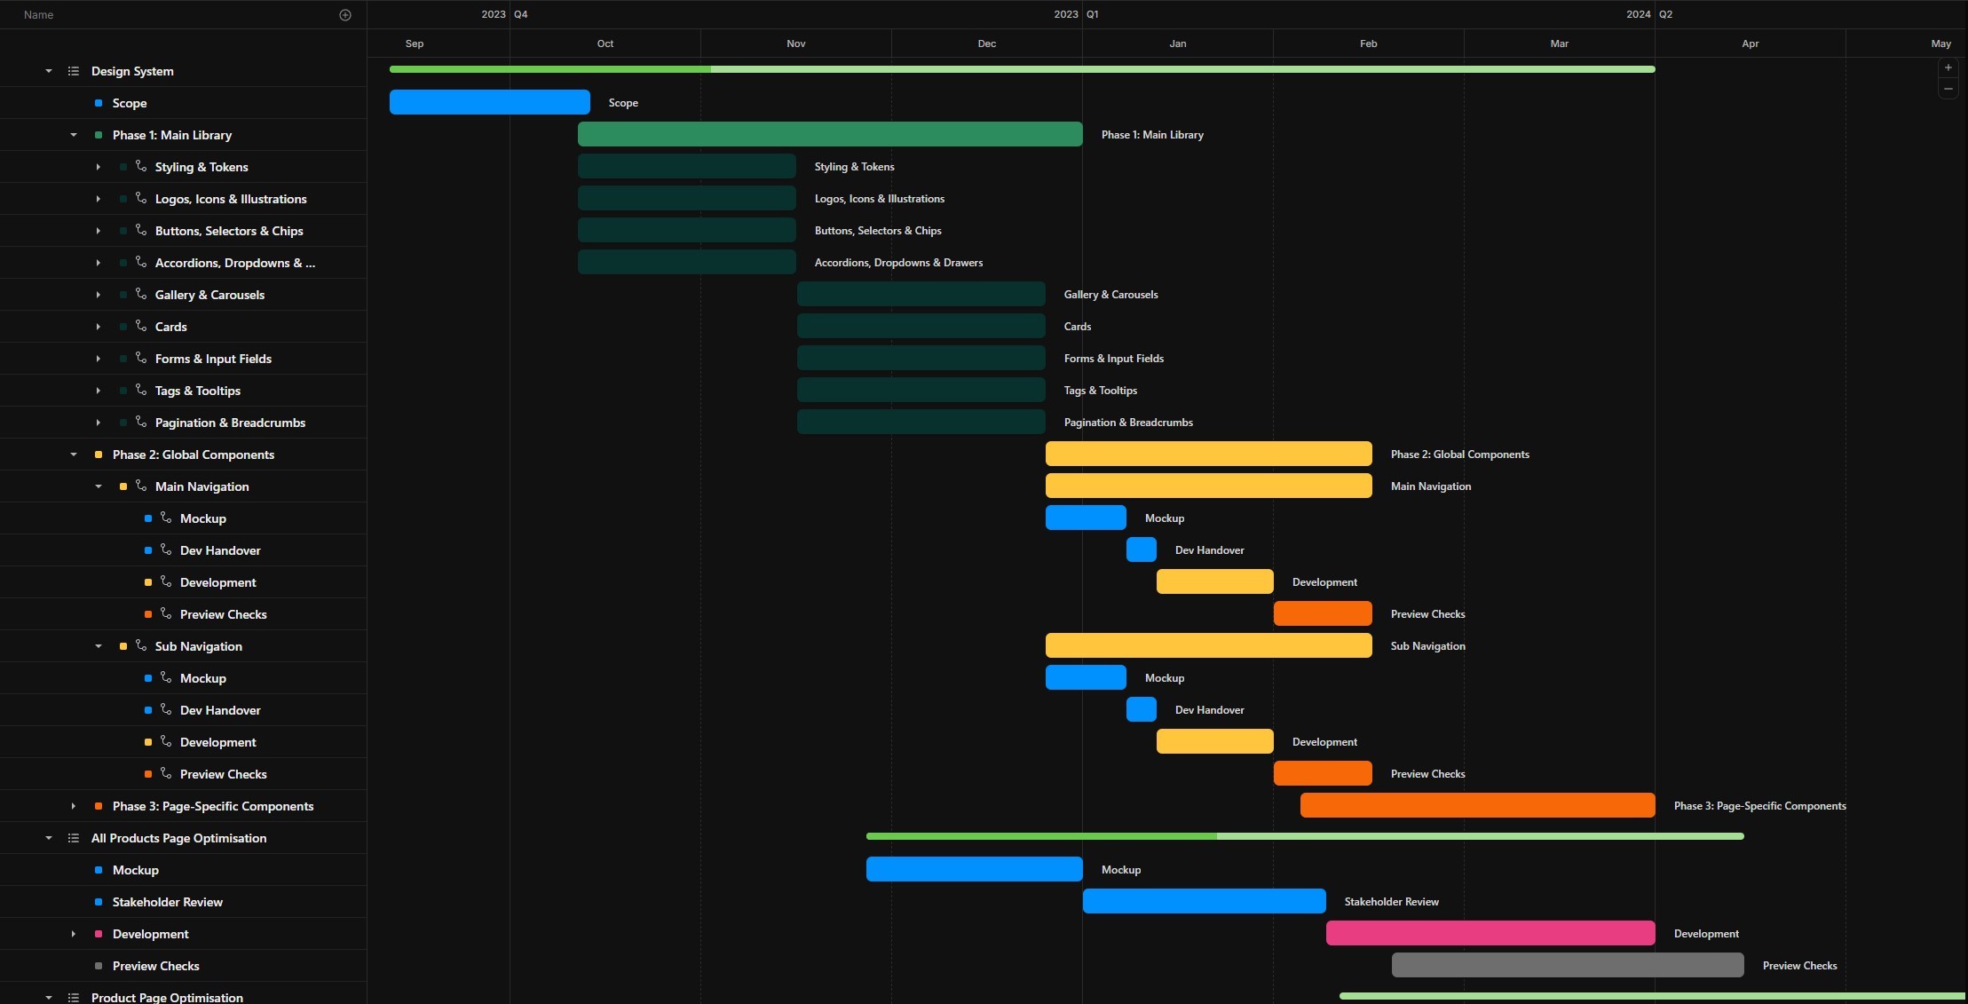Click the add column plus icon

coord(345,15)
